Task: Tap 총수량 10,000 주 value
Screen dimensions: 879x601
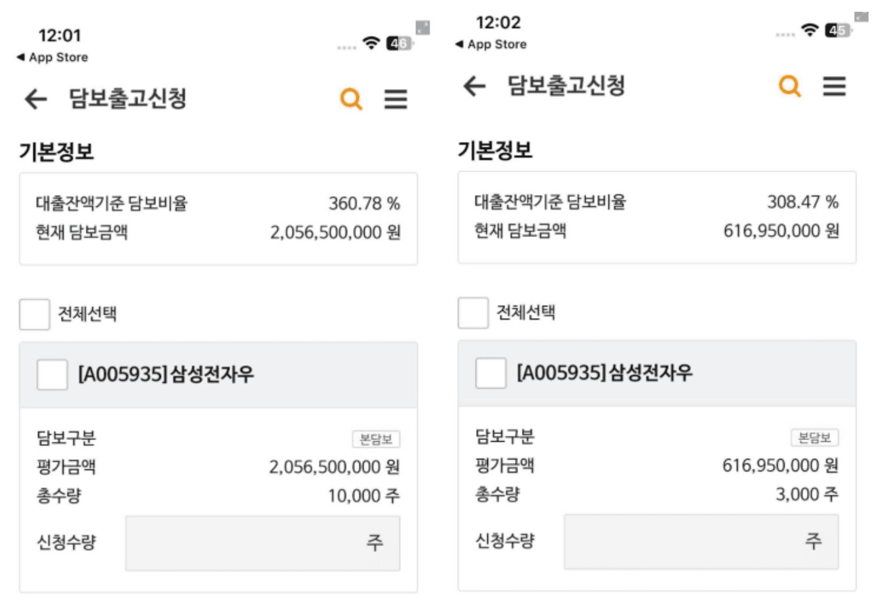Action: pos(364,496)
